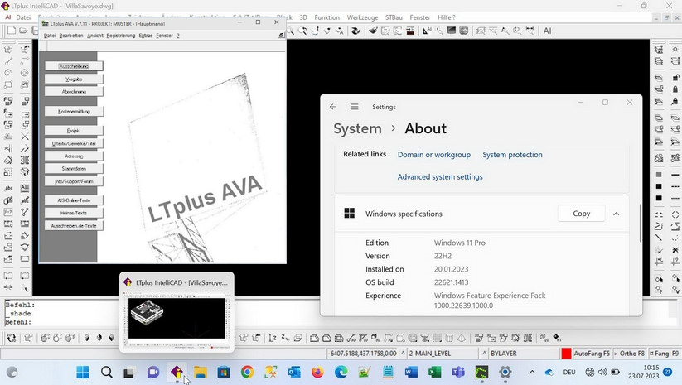Copy Windows specifications

click(581, 214)
